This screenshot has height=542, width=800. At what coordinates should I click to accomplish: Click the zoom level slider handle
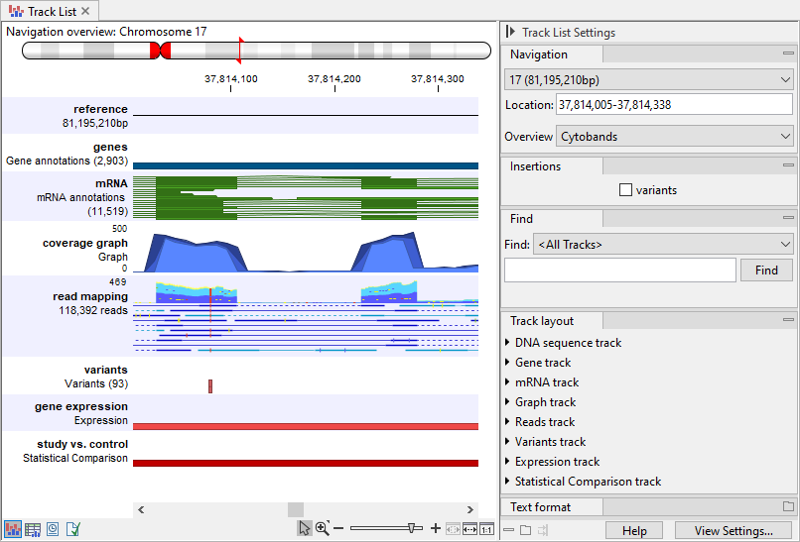coord(412,529)
